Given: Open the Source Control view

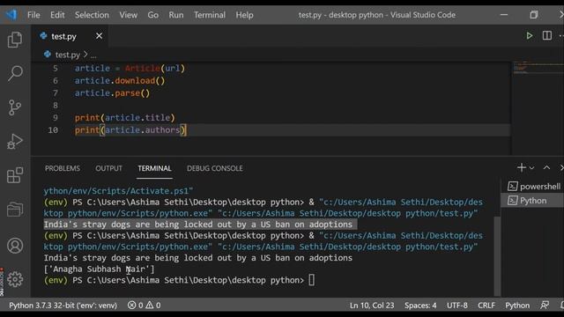Looking at the screenshot, I should tap(15, 107).
